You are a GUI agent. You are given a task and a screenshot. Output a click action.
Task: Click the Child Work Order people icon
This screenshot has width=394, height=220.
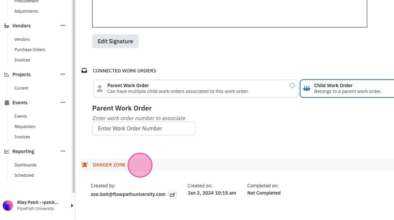click(306, 89)
